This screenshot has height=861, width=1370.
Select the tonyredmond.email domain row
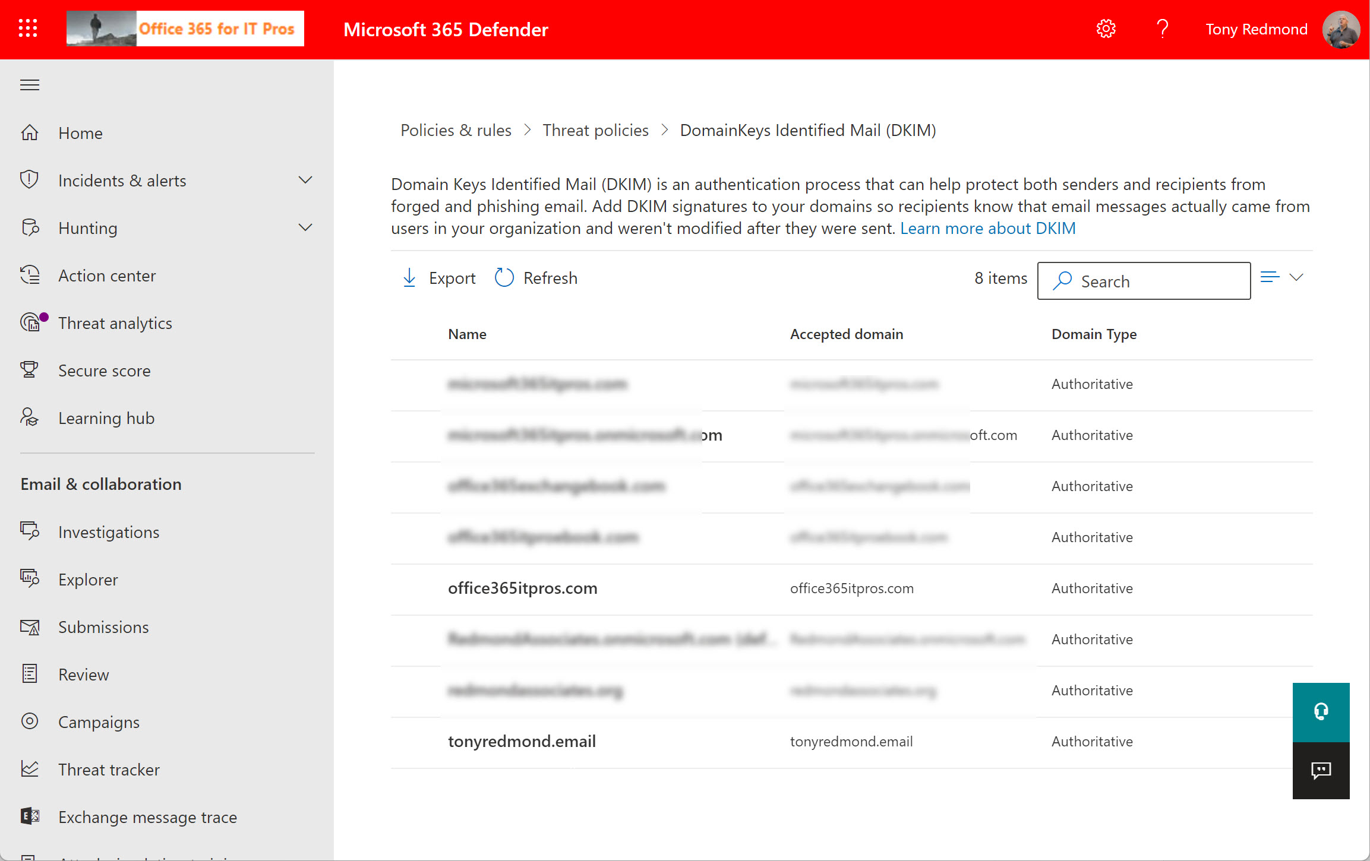pyautogui.click(x=522, y=741)
